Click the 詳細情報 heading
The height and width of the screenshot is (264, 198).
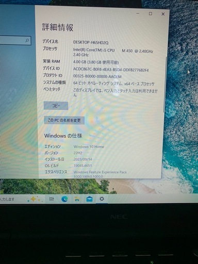click(x=58, y=27)
